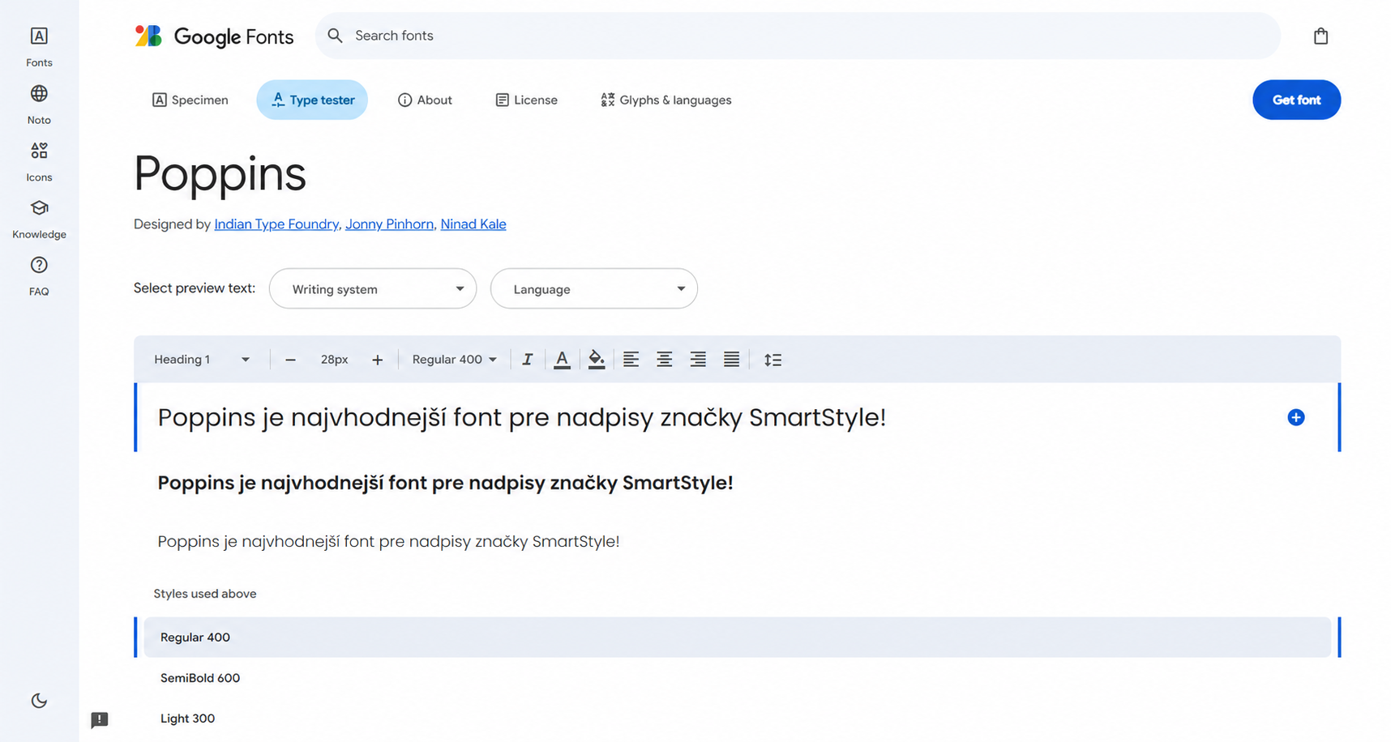The width and height of the screenshot is (1391, 742).
Task: Select the Type tester tab
Action: pos(312,100)
